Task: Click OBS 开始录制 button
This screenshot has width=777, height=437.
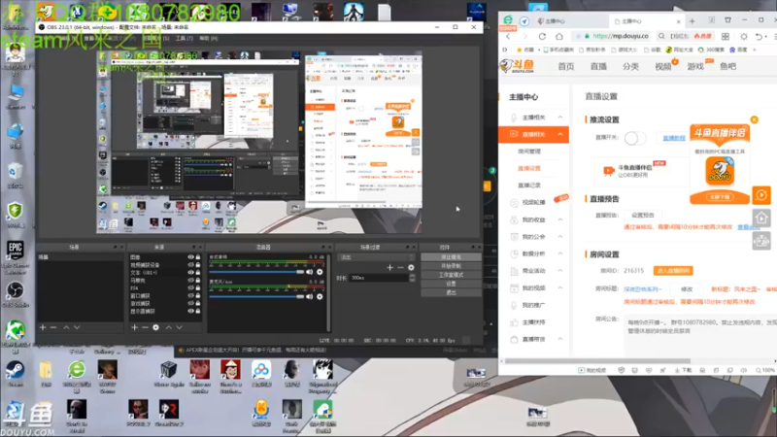Action: pos(451,266)
